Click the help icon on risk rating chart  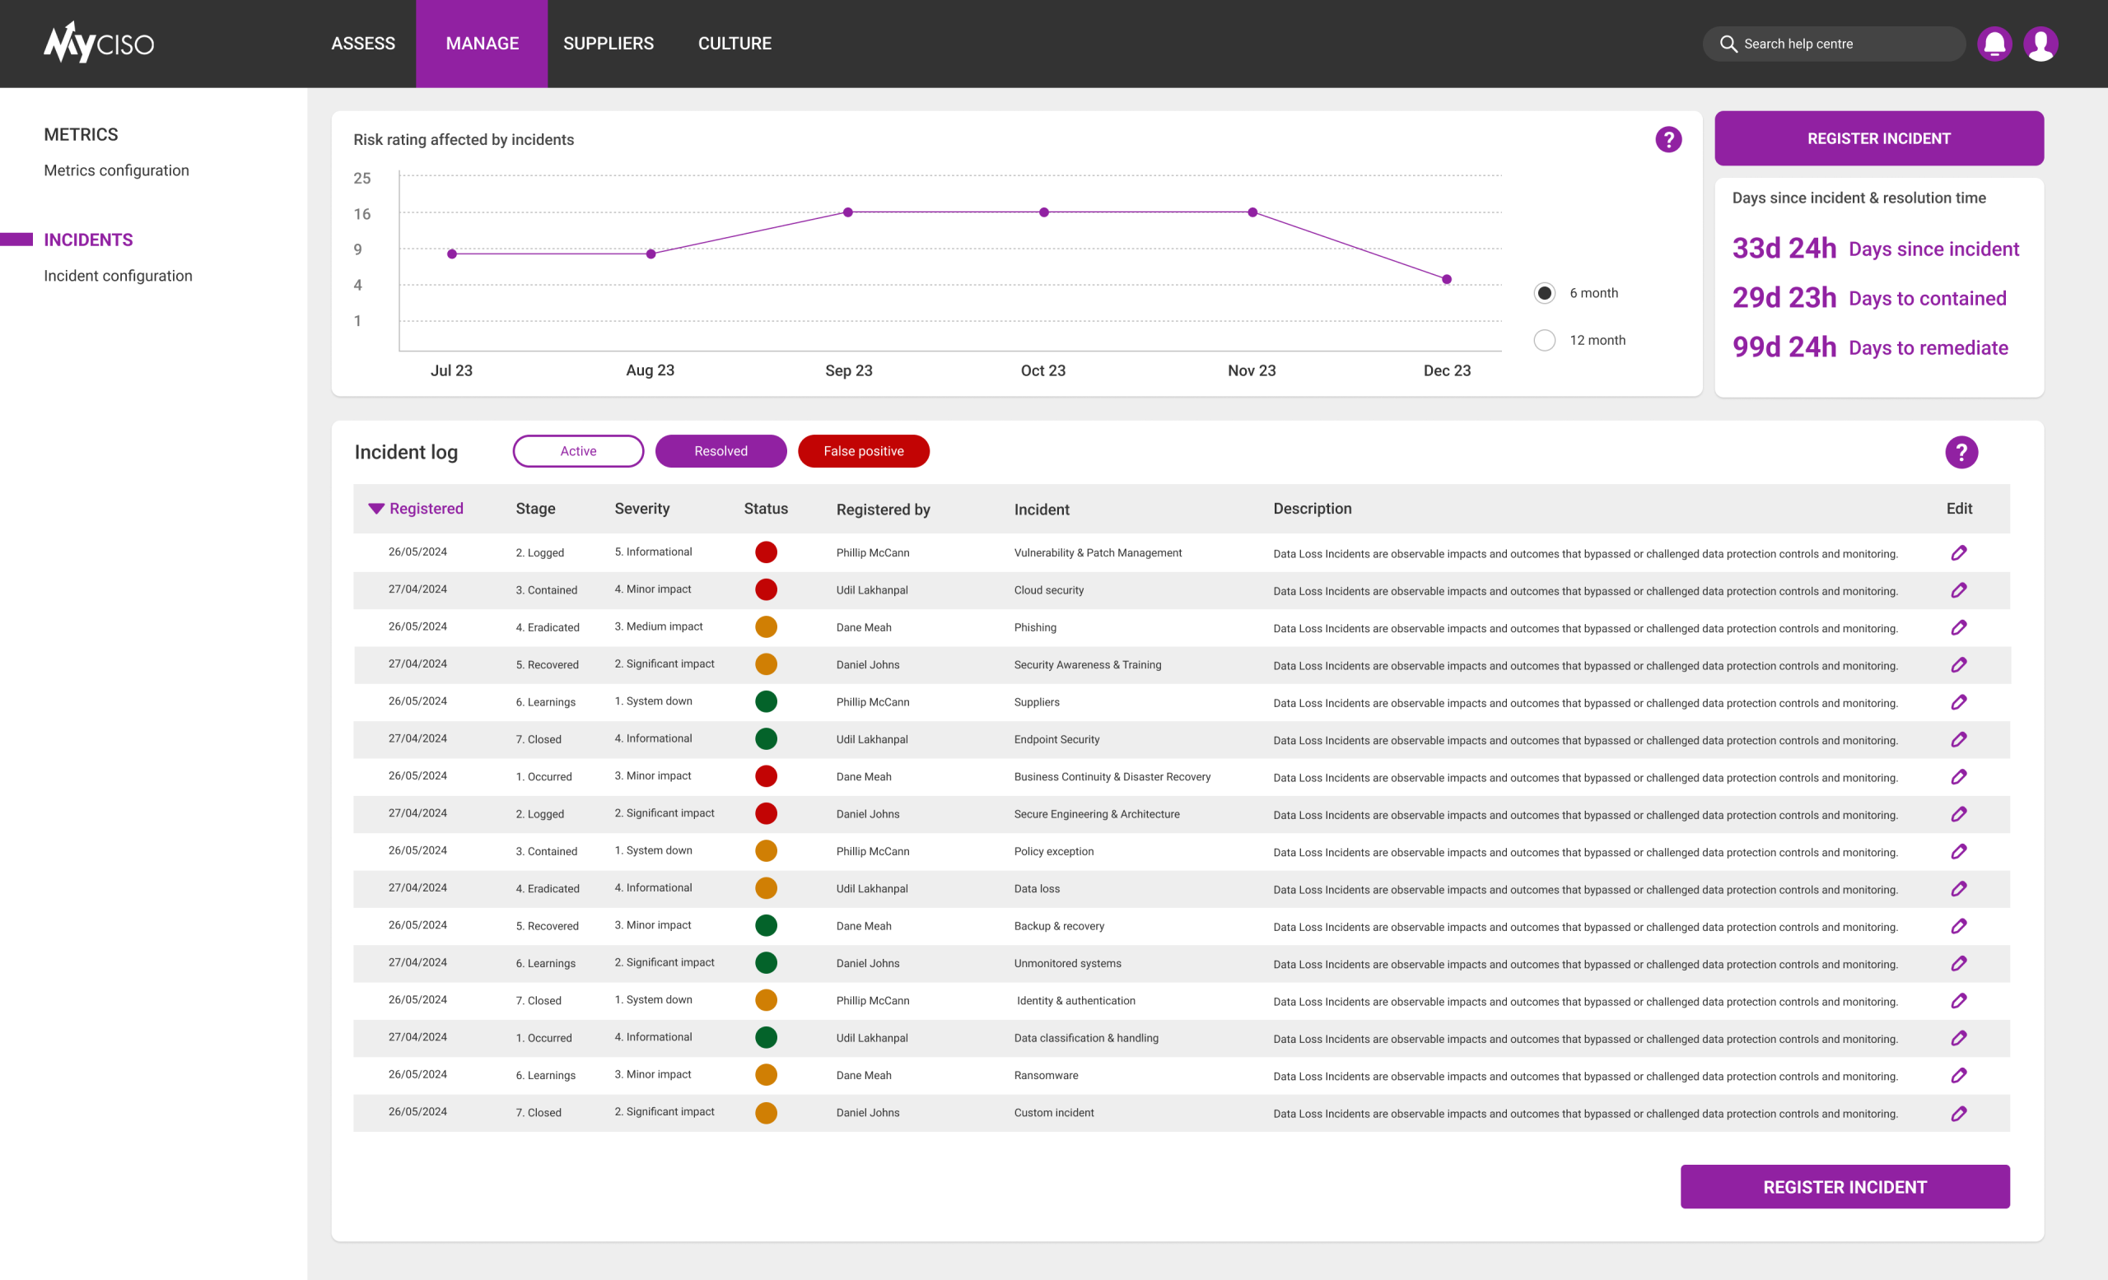point(1667,139)
